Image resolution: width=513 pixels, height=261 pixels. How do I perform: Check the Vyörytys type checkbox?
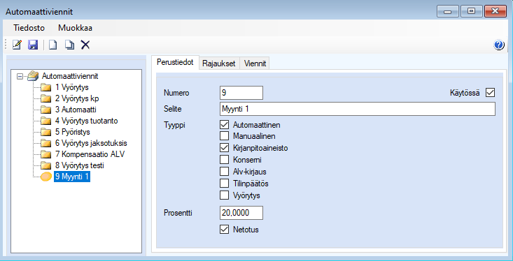point(225,195)
